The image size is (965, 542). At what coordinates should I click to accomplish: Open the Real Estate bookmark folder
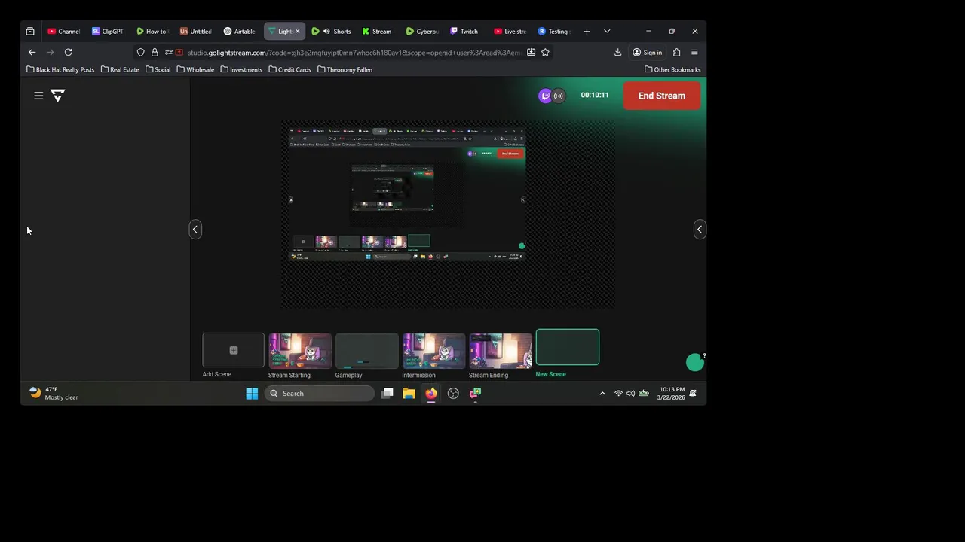(119, 69)
